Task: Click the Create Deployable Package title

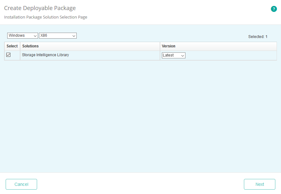Action: (40, 8)
